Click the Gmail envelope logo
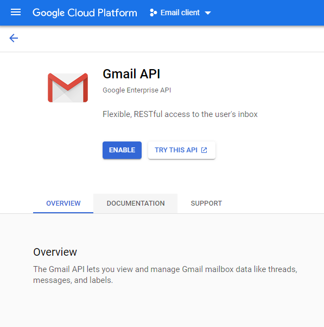Screen dimensions: 324x327 [68, 88]
